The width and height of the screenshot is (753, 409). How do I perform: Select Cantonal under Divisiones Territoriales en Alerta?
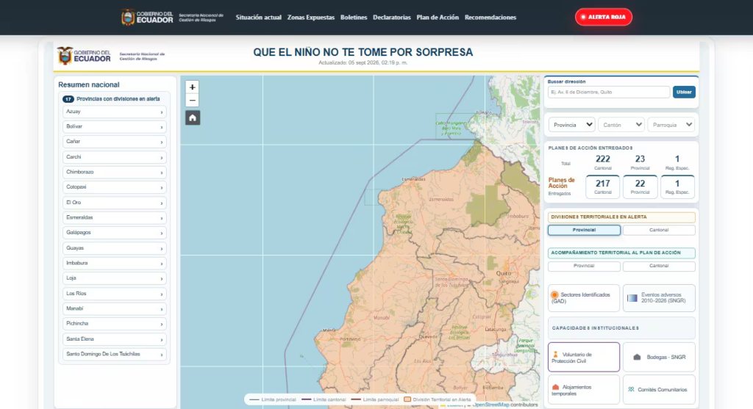tap(659, 230)
